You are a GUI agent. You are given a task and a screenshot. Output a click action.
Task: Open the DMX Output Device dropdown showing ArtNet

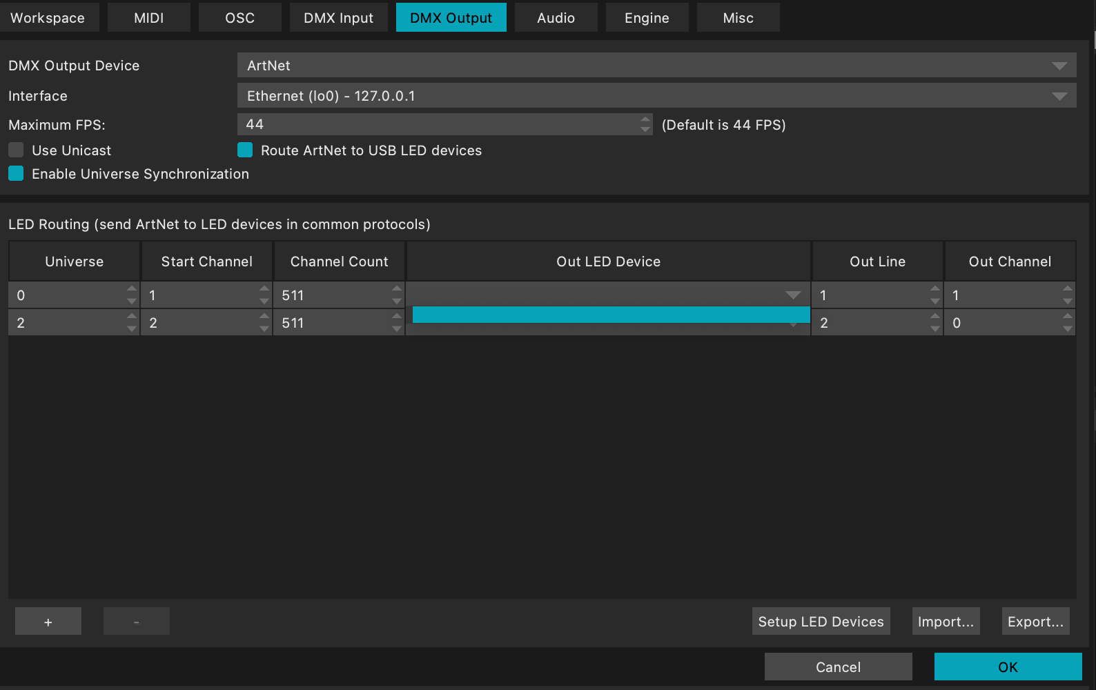tap(656, 66)
